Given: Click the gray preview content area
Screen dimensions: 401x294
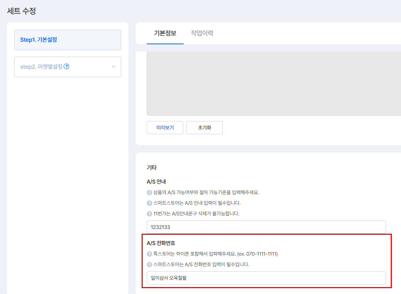Looking at the screenshot, I should (274, 83).
